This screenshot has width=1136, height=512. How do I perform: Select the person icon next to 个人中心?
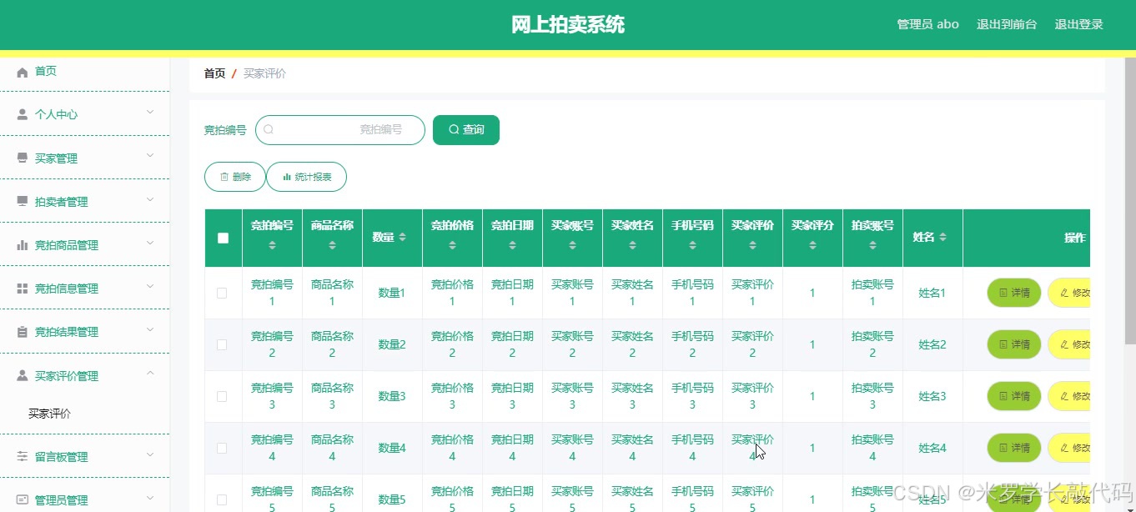(21, 114)
